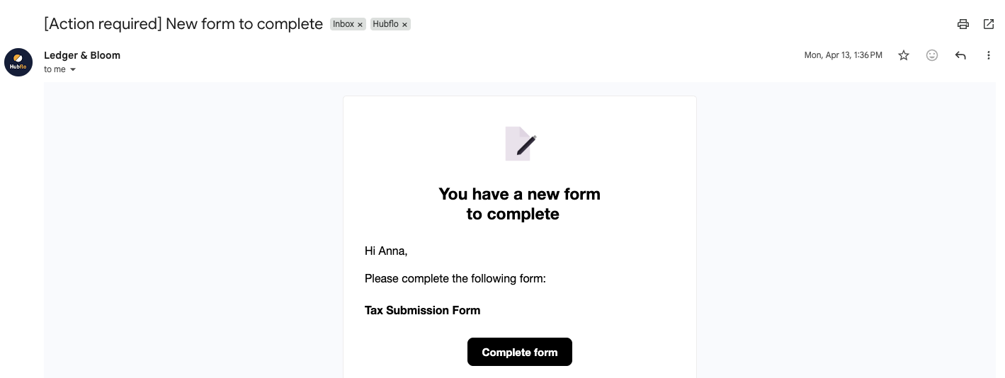
Task: Click the document and pen illustration
Action: click(521, 144)
